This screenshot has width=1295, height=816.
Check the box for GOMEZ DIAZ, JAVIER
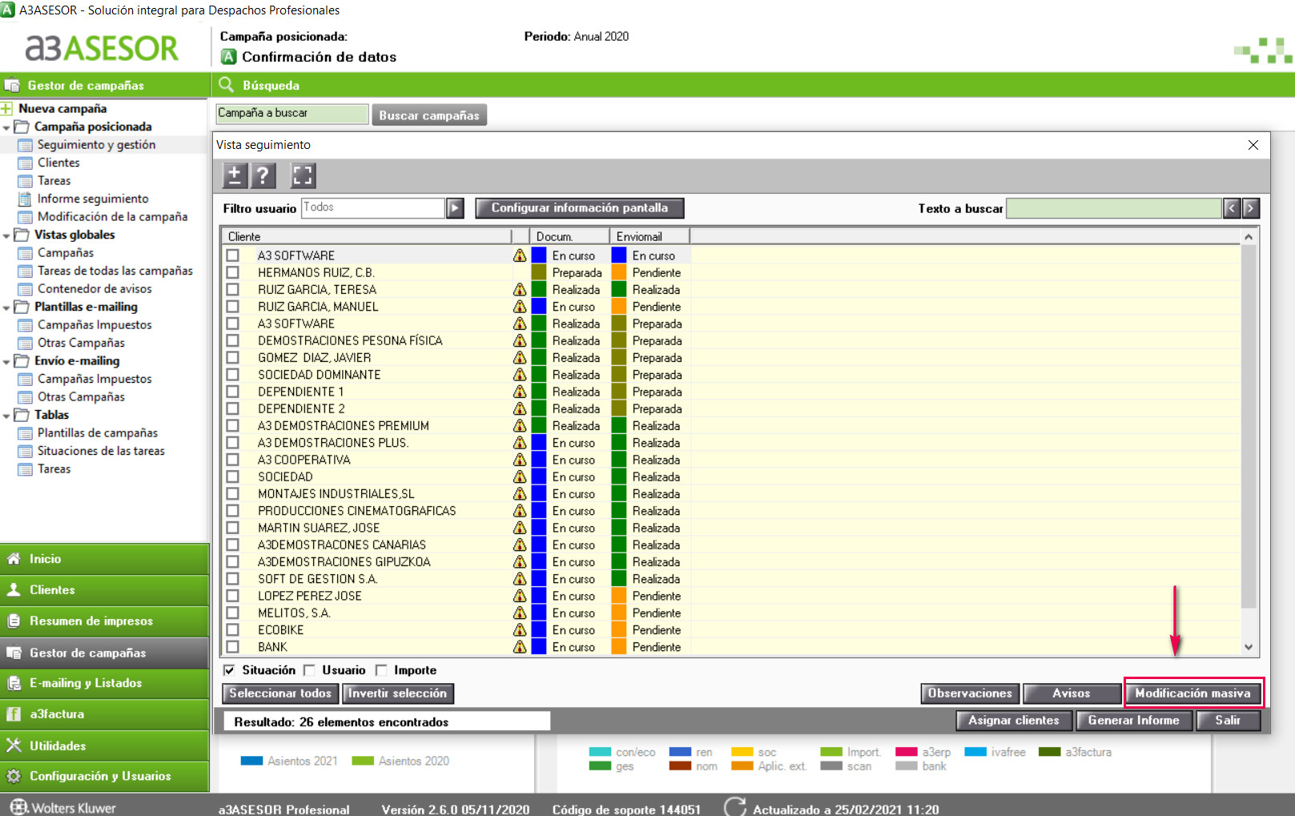pyautogui.click(x=233, y=357)
